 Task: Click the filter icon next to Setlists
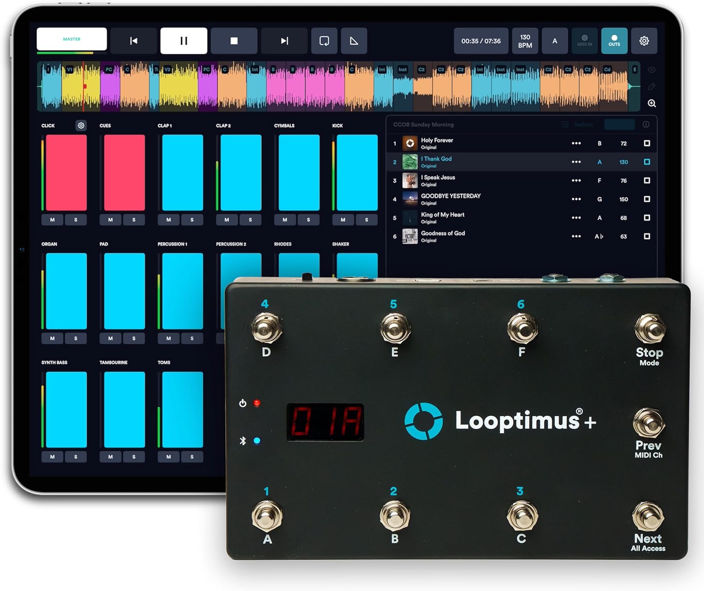point(565,124)
